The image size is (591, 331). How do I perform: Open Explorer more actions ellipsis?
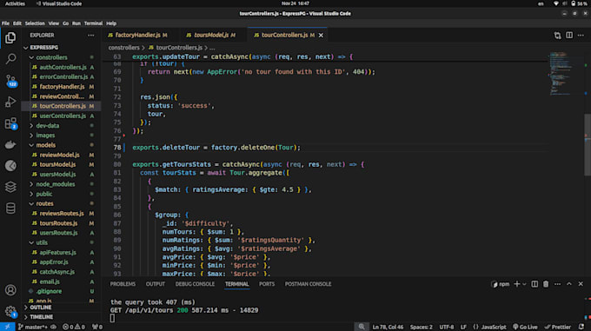pyautogui.click(x=91, y=35)
